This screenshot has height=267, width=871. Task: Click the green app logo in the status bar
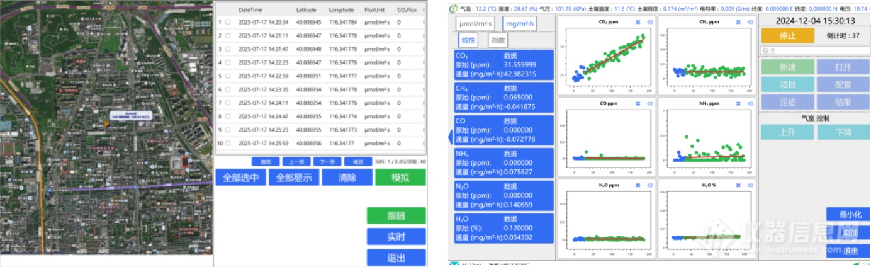453,8
